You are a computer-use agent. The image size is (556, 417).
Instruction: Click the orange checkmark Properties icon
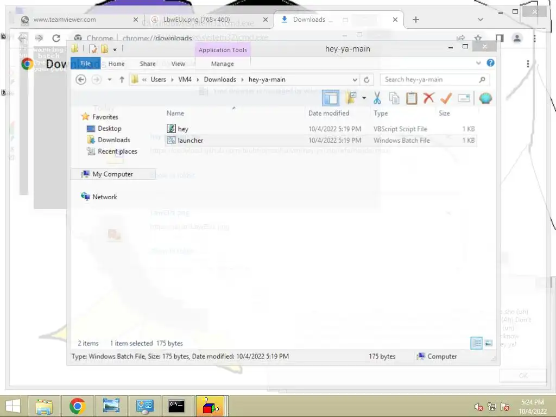[x=446, y=98]
